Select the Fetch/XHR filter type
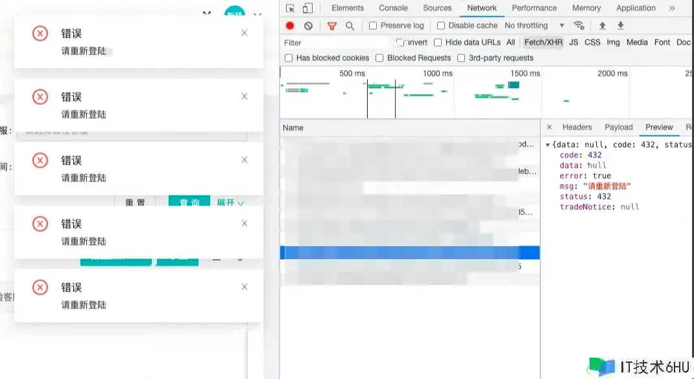Screen dimensions: 694x379 (544, 42)
